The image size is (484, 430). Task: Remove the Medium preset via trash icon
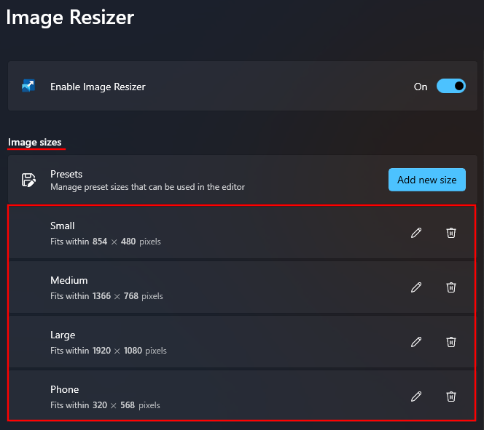click(451, 287)
